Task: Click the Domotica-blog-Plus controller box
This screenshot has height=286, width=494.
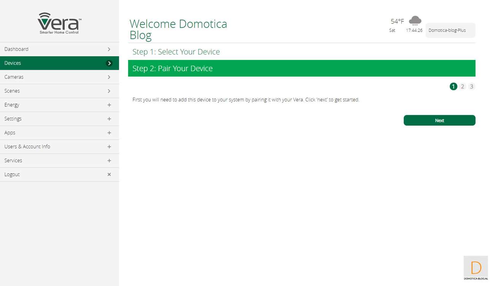Action: point(450,30)
